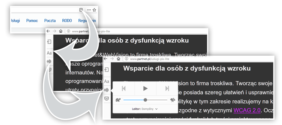Viewport: 282px width, 125px height.
Task: Open Regulamin menu item
Action: (x=87, y=21)
